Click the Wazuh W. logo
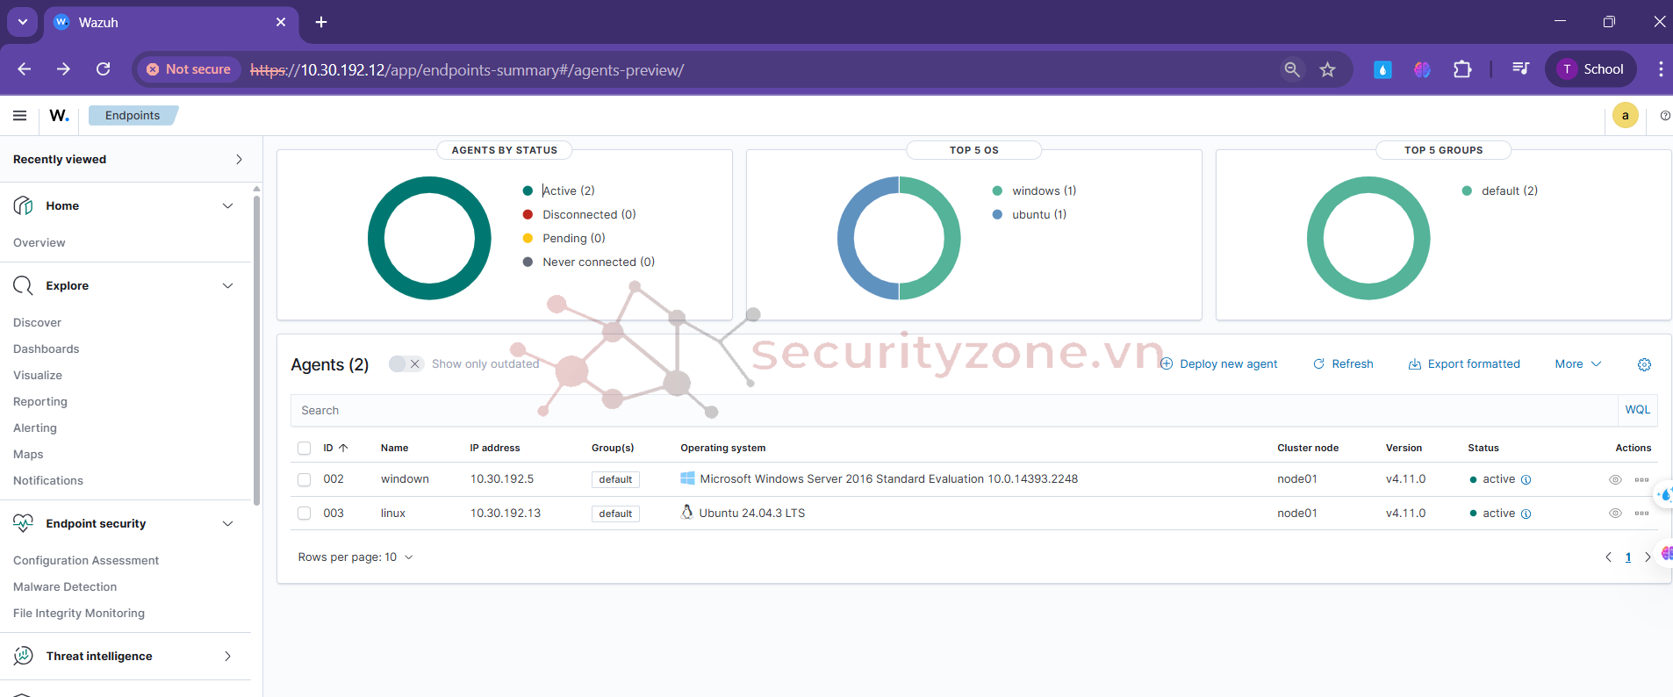 click(59, 115)
